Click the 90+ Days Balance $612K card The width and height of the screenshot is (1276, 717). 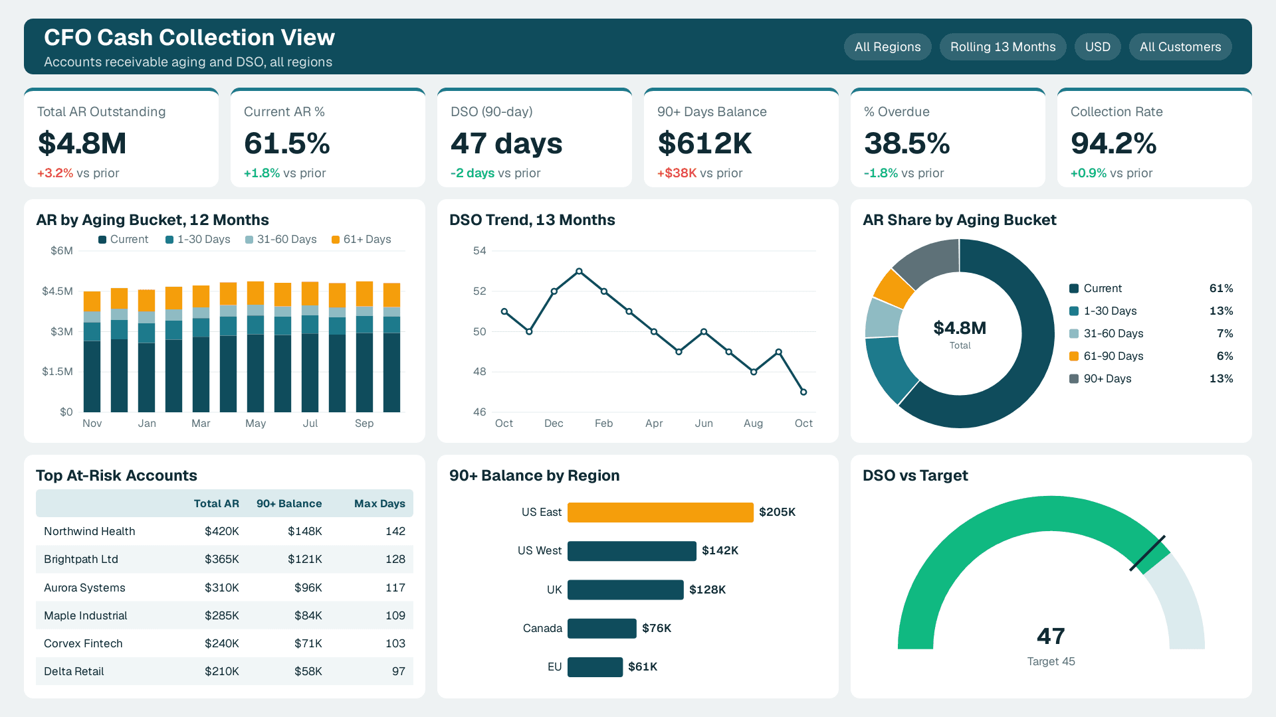741,137
